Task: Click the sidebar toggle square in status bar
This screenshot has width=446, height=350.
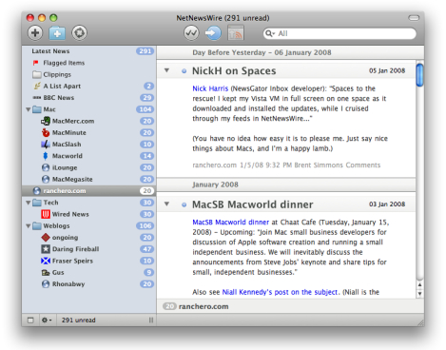Action: click(30, 321)
